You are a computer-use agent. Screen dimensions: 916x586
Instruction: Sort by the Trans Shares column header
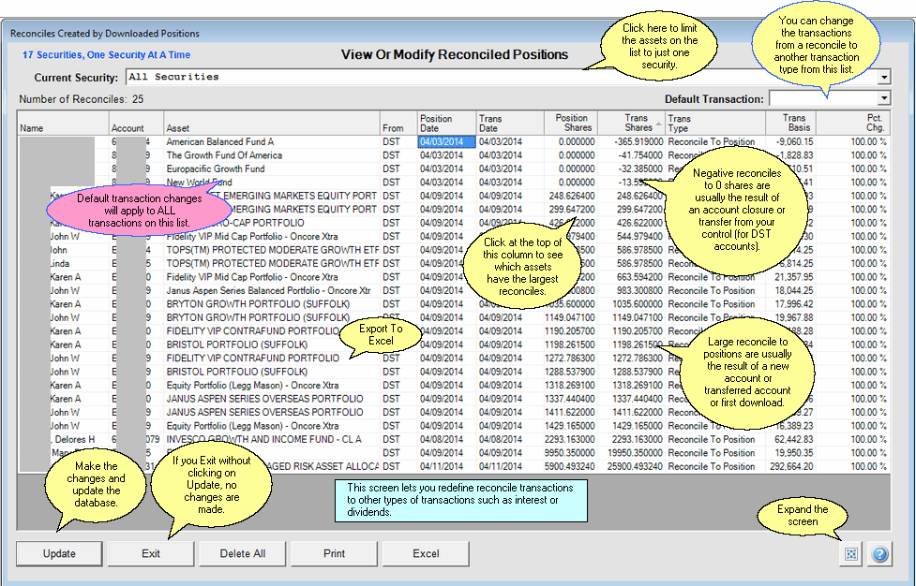click(x=638, y=123)
